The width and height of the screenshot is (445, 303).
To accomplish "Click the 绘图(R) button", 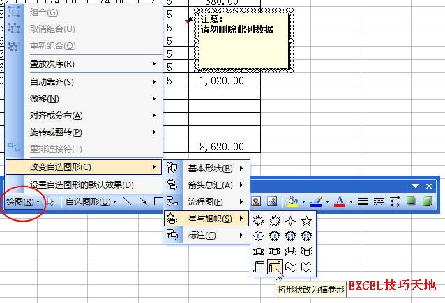I will tap(23, 202).
